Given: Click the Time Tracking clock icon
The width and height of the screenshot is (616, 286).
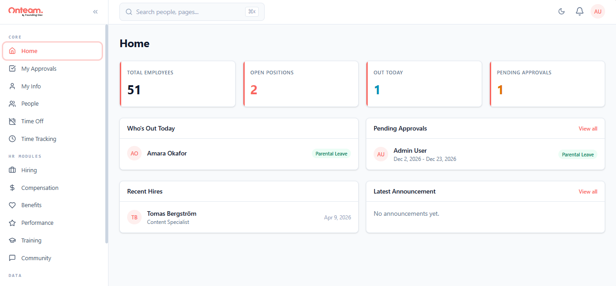Looking at the screenshot, I should tap(13, 139).
